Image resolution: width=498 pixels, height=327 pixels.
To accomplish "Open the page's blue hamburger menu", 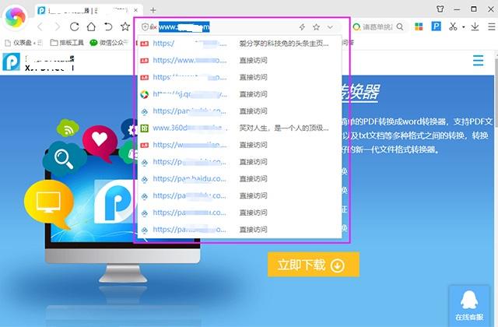I will pyautogui.click(x=478, y=61).
